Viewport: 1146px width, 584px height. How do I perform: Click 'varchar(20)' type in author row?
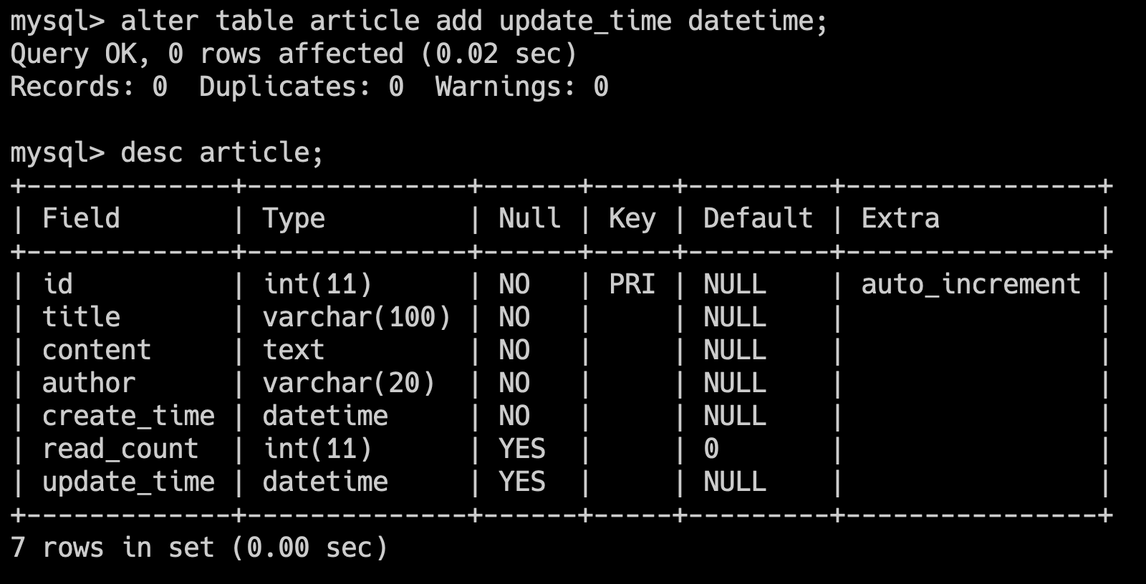pos(349,383)
